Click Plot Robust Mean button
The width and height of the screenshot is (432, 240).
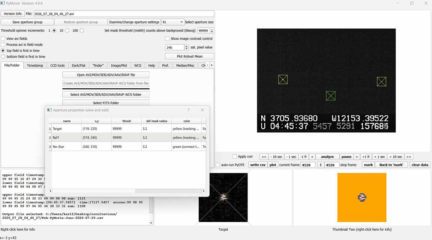pos(189,57)
